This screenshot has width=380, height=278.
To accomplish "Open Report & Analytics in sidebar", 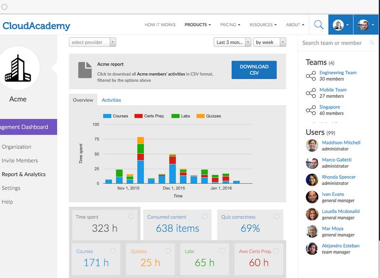I will point(24,174).
